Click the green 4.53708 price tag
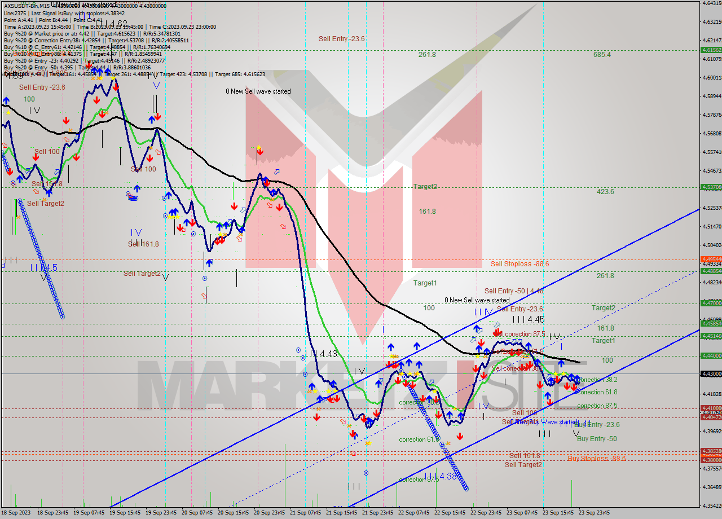The height and width of the screenshot is (519, 722). [x=711, y=187]
